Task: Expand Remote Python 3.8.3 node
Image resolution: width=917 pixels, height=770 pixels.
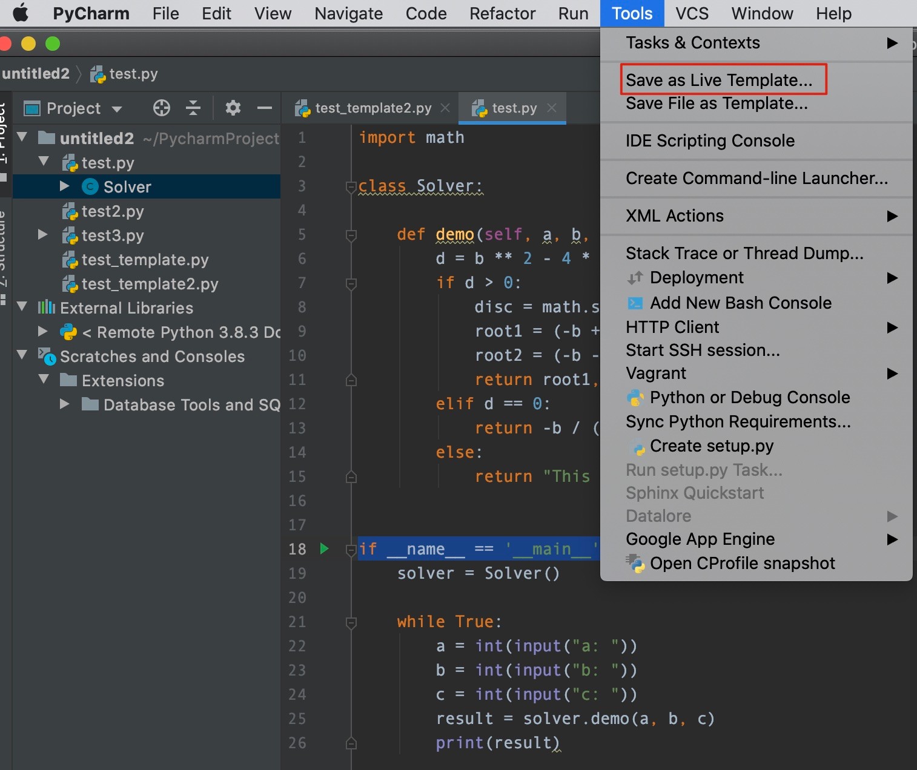Action: 43,331
